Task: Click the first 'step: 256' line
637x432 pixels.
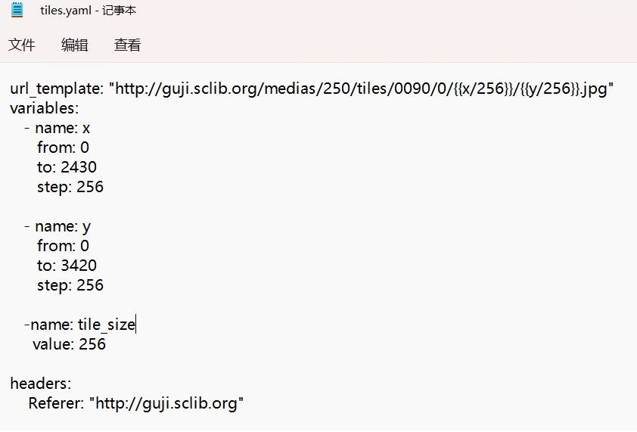Action: (70, 187)
